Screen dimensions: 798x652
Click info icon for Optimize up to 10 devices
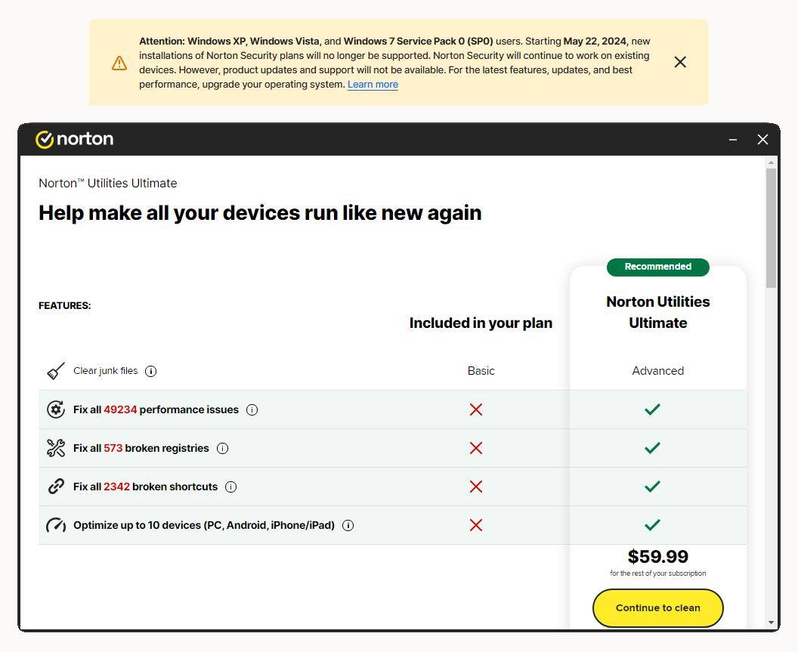coord(348,525)
